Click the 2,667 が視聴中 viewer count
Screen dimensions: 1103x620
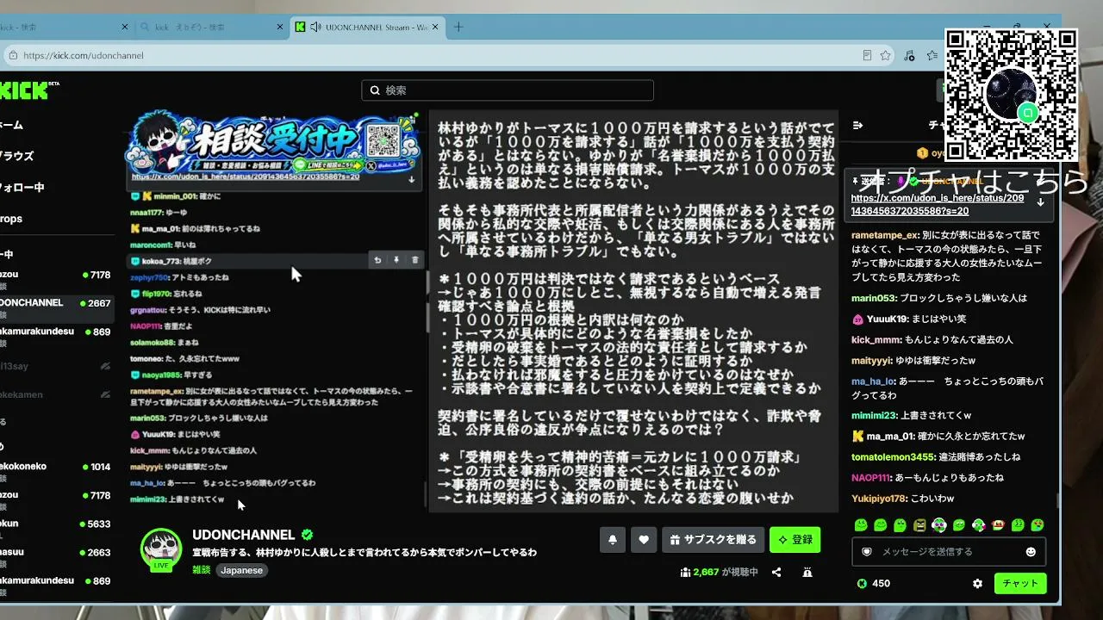point(719,572)
